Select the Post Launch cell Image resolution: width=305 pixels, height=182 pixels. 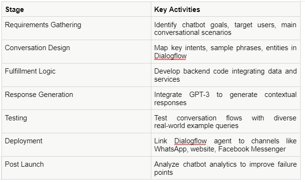pyautogui.click(x=76, y=168)
